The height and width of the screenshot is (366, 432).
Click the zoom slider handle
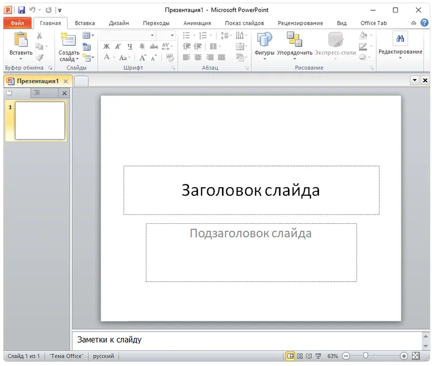[366, 356]
